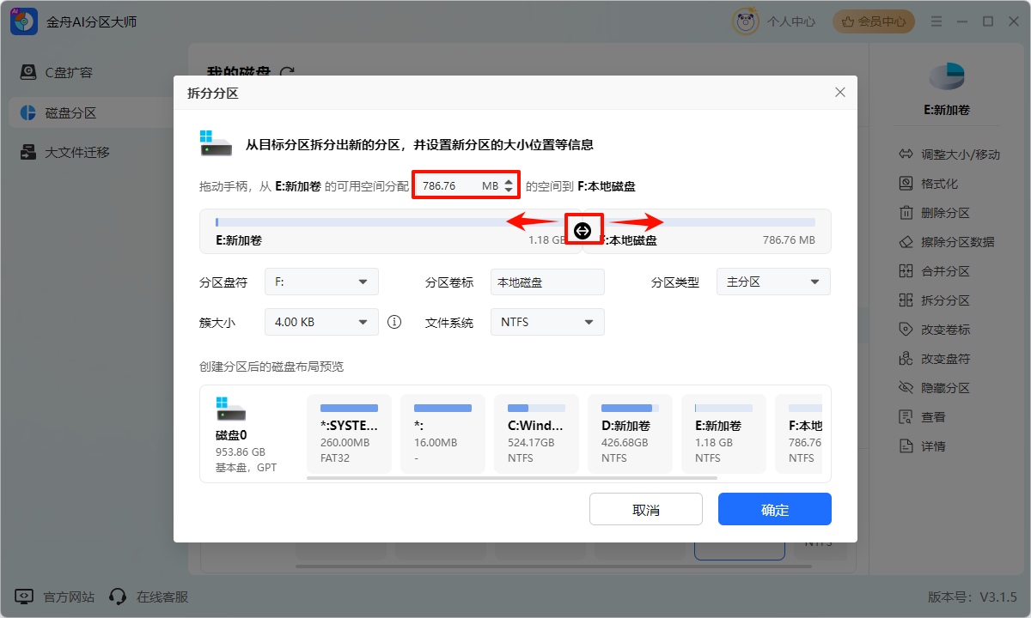Click the cluster size info icon
The width and height of the screenshot is (1031, 618).
(394, 322)
